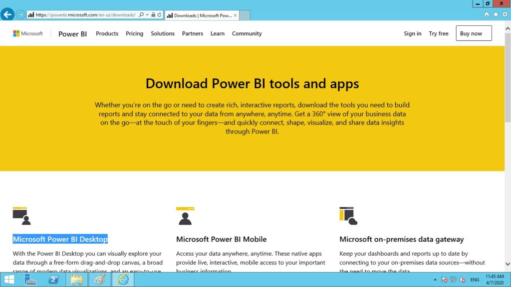The height and width of the screenshot is (287, 511).
Task: Open the Products menu
Action: pos(107,33)
